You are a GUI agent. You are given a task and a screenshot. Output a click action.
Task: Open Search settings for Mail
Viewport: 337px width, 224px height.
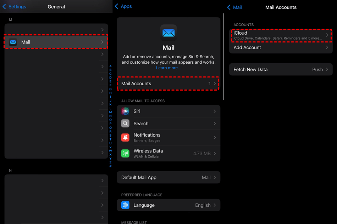(x=168, y=124)
